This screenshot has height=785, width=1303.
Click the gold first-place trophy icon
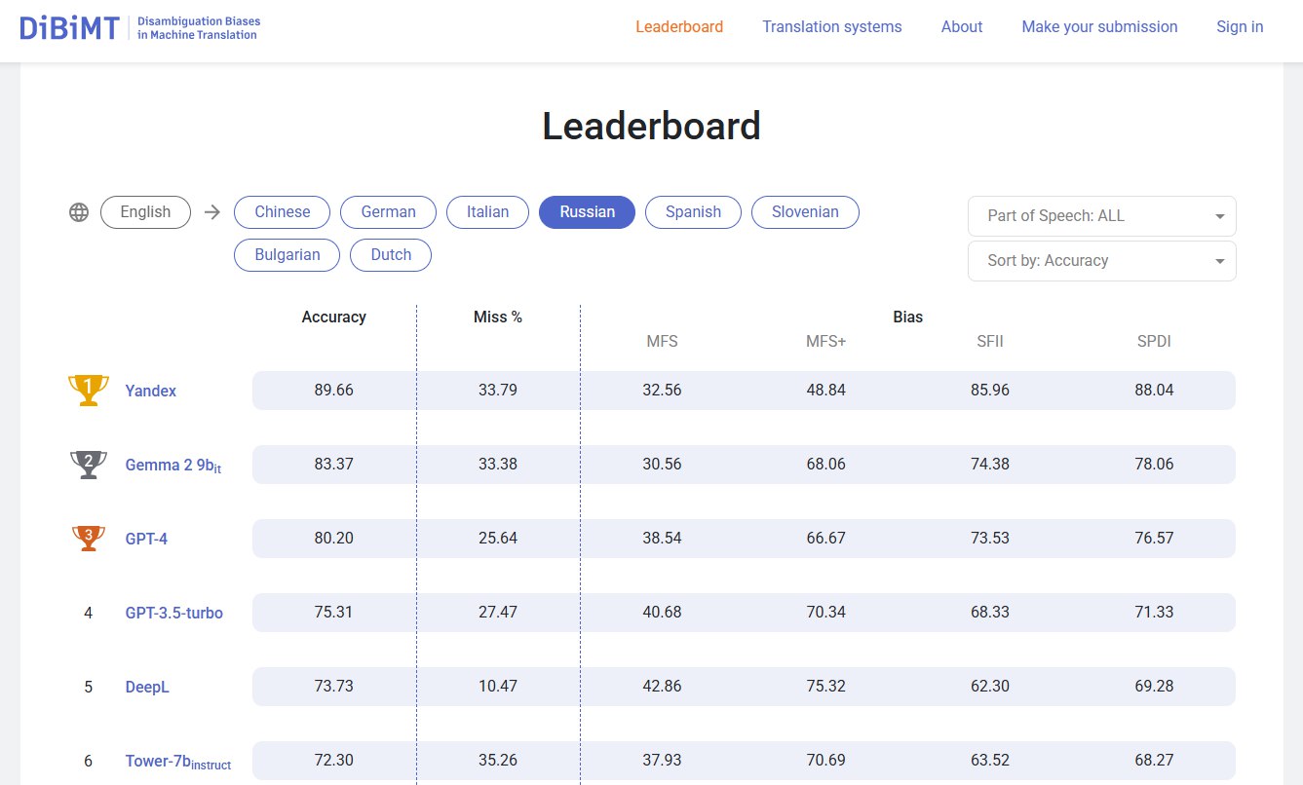88,391
